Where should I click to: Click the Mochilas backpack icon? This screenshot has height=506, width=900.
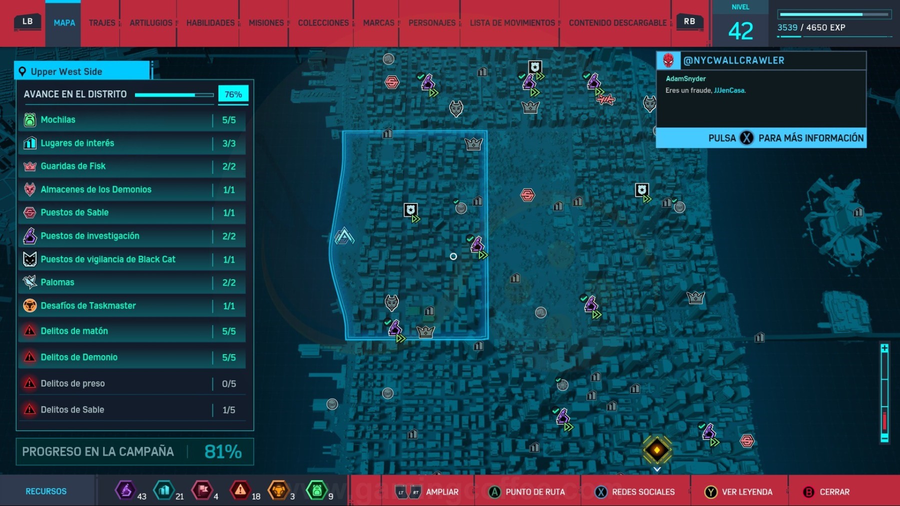point(30,120)
